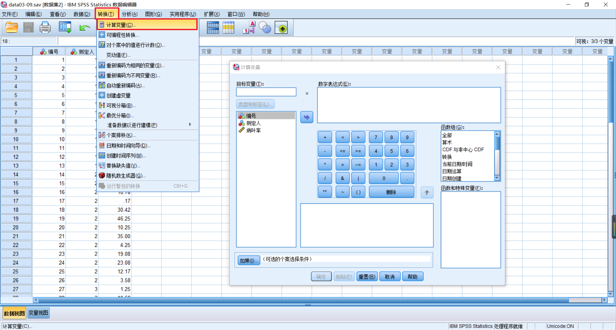Choose 可编程性转换... menu entry
Screen dimensions: 616x330
click(148, 35)
